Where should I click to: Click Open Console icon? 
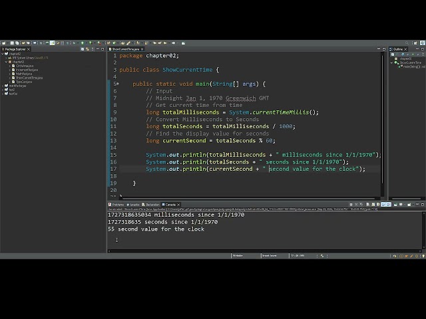click(x=409, y=205)
